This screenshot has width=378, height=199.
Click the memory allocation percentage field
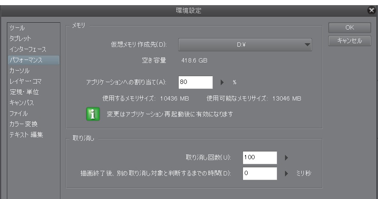pyautogui.click(x=196, y=82)
